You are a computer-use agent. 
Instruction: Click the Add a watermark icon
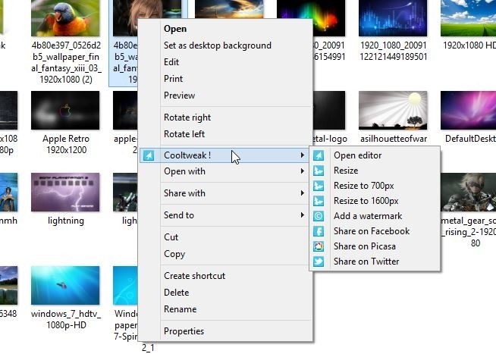319,216
